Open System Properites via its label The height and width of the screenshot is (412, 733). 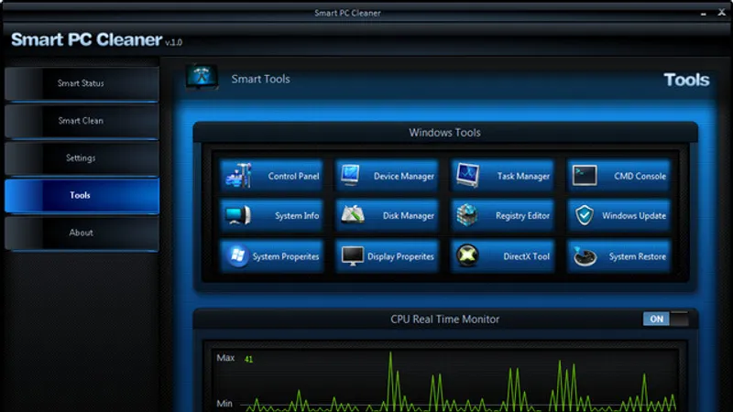[286, 256]
